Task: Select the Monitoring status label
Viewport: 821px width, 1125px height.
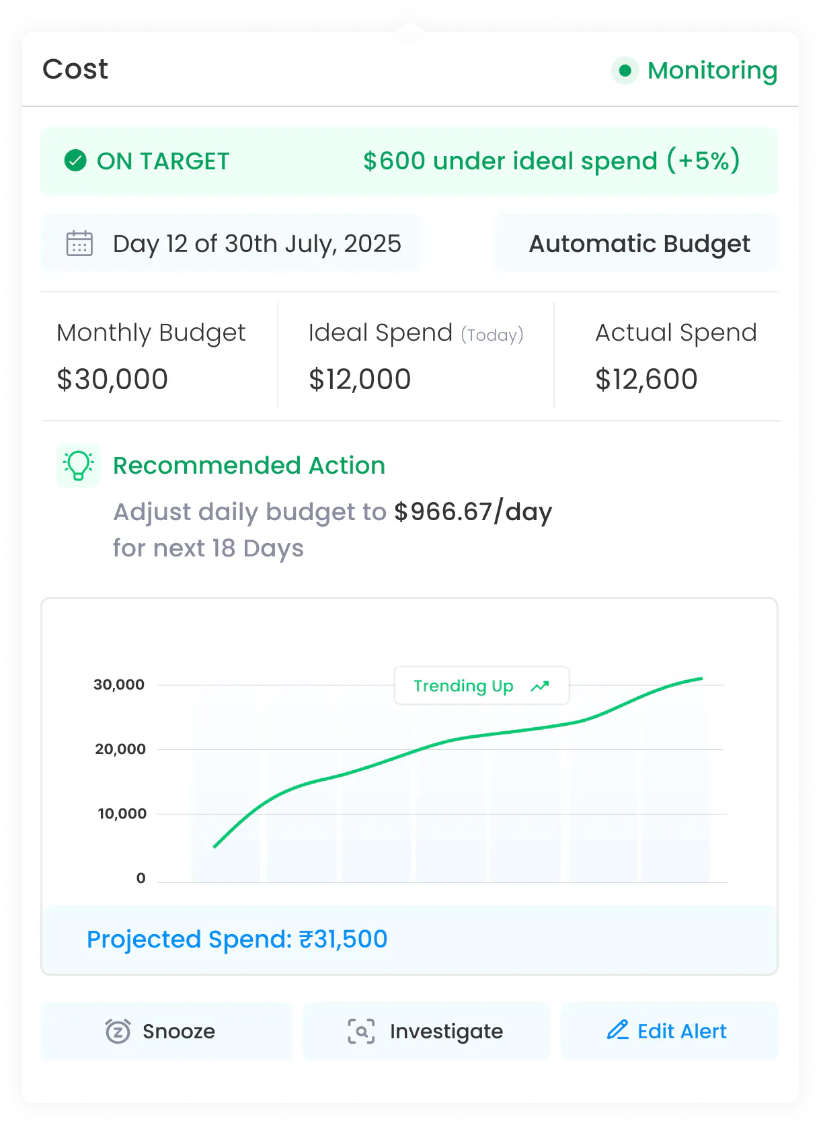Action: click(x=712, y=71)
